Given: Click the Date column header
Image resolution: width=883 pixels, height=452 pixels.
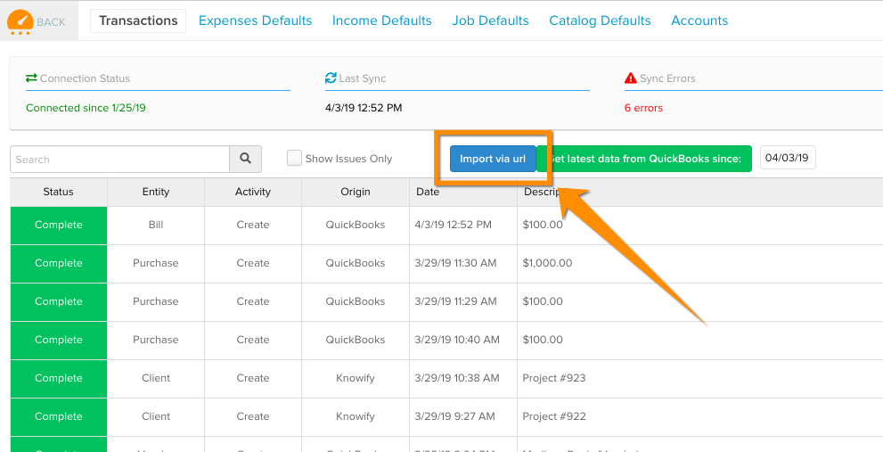Looking at the screenshot, I should 463,192.
